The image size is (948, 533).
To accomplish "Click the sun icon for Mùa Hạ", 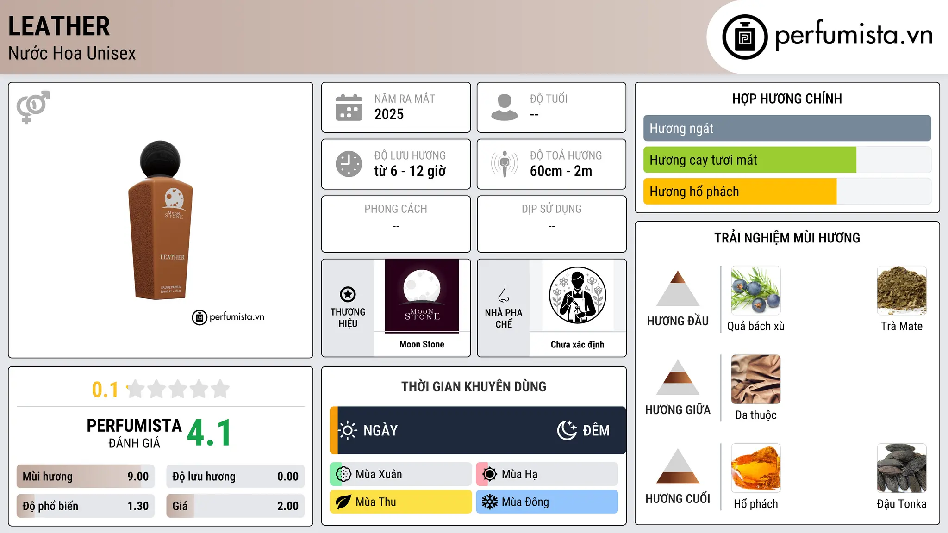I will click(x=490, y=474).
